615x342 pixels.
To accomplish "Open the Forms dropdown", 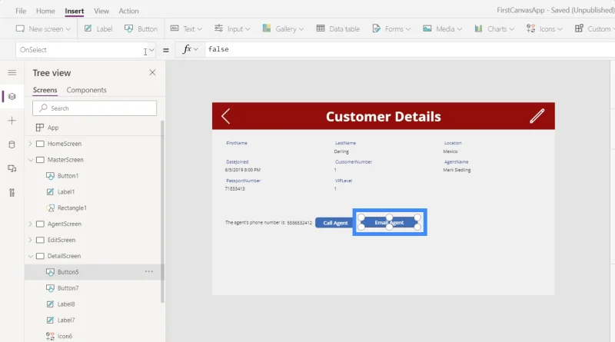I will coord(391,28).
